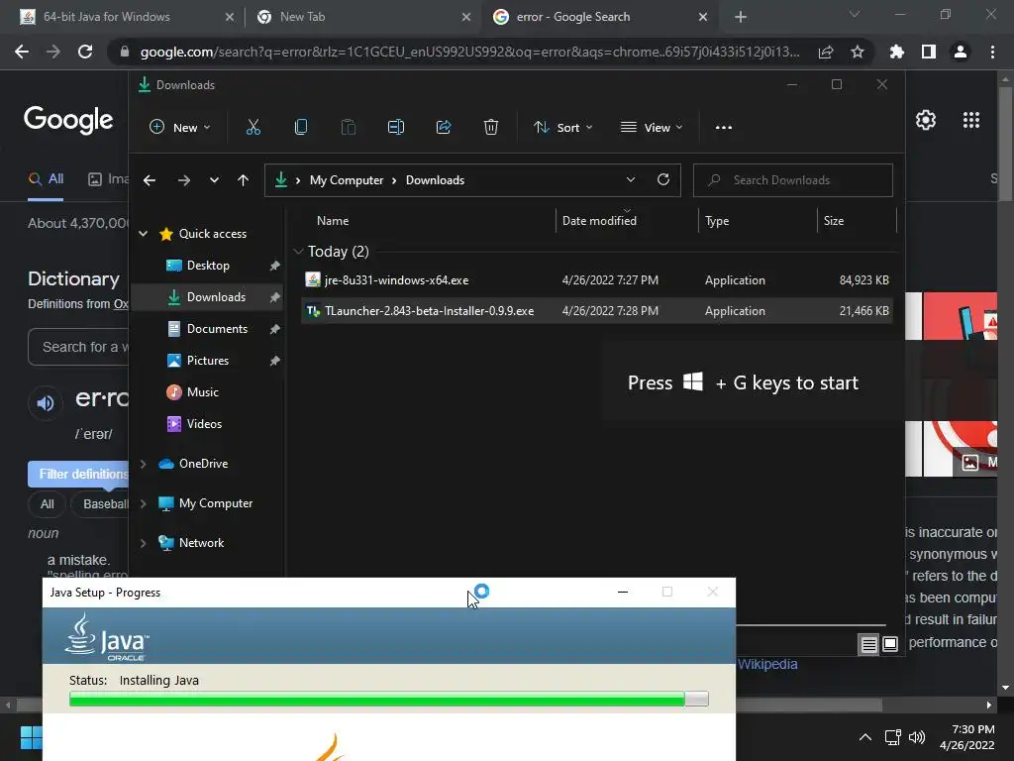The width and height of the screenshot is (1014, 761).
Task: Switch to details view icon in Explorer
Action: coord(869,644)
